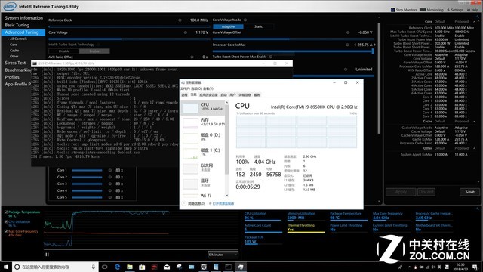
Task: Click right arrow of Processor Core IccMax value
Action: point(374,45)
